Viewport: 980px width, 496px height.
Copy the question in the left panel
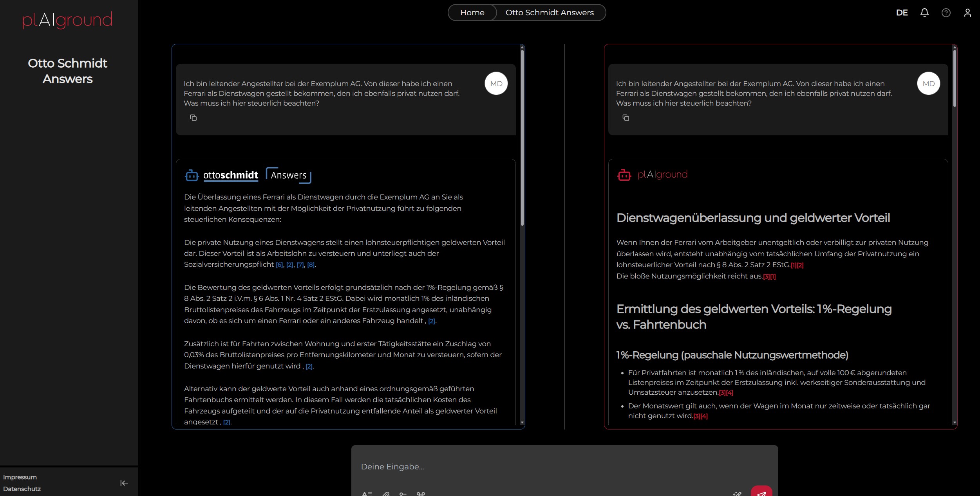[193, 118]
